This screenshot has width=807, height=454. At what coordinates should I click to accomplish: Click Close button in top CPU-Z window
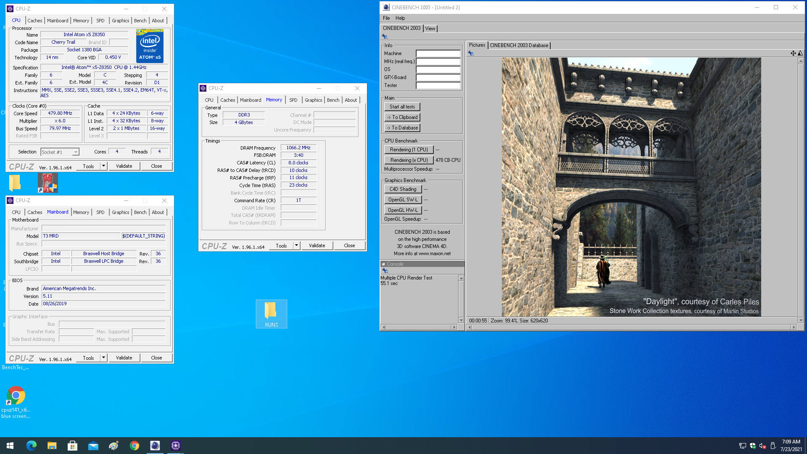click(157, 166)
